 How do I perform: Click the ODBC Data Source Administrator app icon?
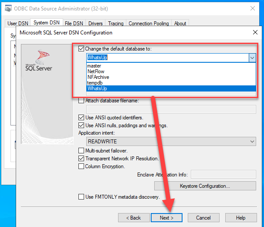pyautogui.click(x=8, y=8)
